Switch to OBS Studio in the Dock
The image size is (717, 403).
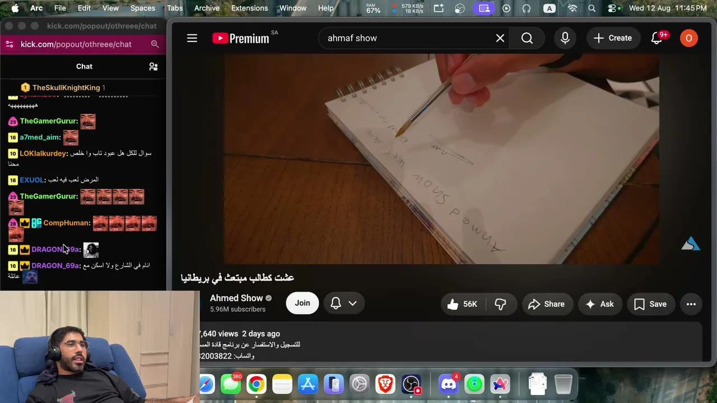[x=411, y=384]
